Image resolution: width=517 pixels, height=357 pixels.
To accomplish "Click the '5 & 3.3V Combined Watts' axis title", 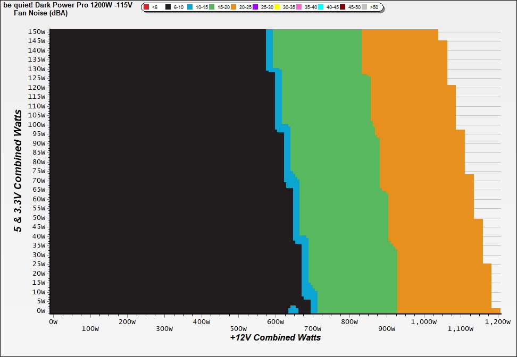I will pyautogui.click(x=18, y=171).
